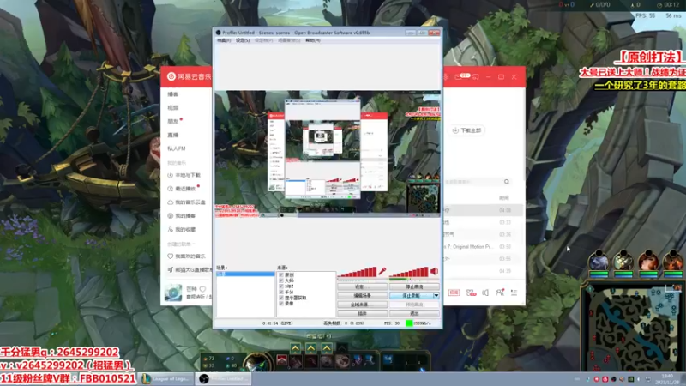Toggle the 显示器获取 source checkbox
The height and width of the screenshot is (386, 686).
(281, 298)
